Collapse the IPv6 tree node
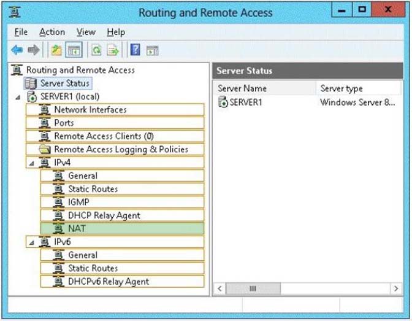Screen dimensions: 412x321 pos(32,243)
